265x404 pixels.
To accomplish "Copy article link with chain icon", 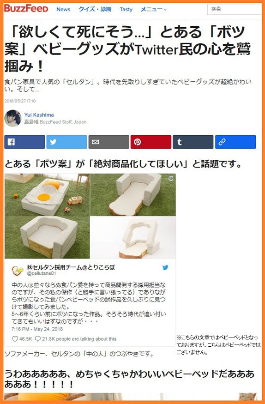I will pyautogui.click(x=235, y=142).
